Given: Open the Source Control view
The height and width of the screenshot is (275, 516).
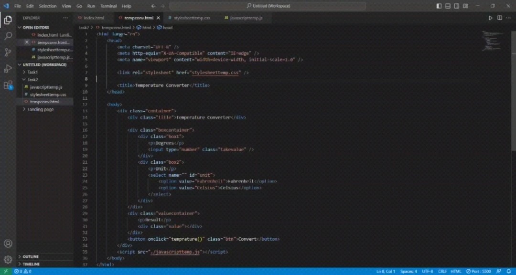Looking at the screenshot, I should [x=8, y=52].
